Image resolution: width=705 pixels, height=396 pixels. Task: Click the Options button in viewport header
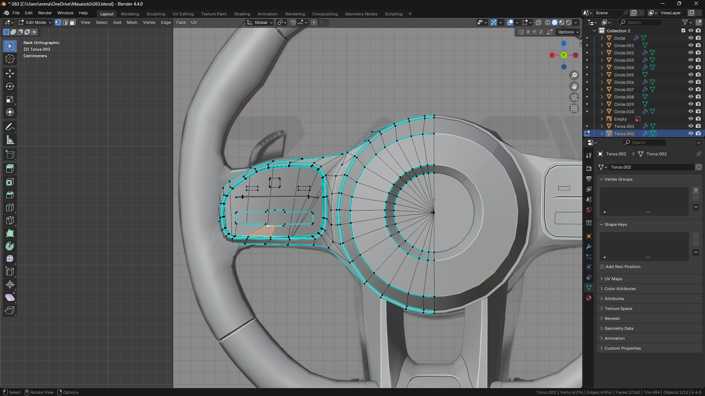pos(568,32)
